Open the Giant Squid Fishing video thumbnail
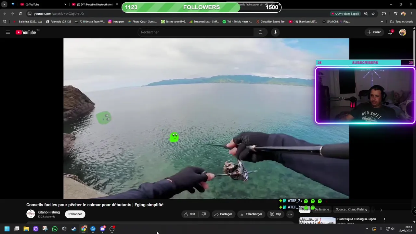This screenshot has height=234, width=416. tap(317, 220)
